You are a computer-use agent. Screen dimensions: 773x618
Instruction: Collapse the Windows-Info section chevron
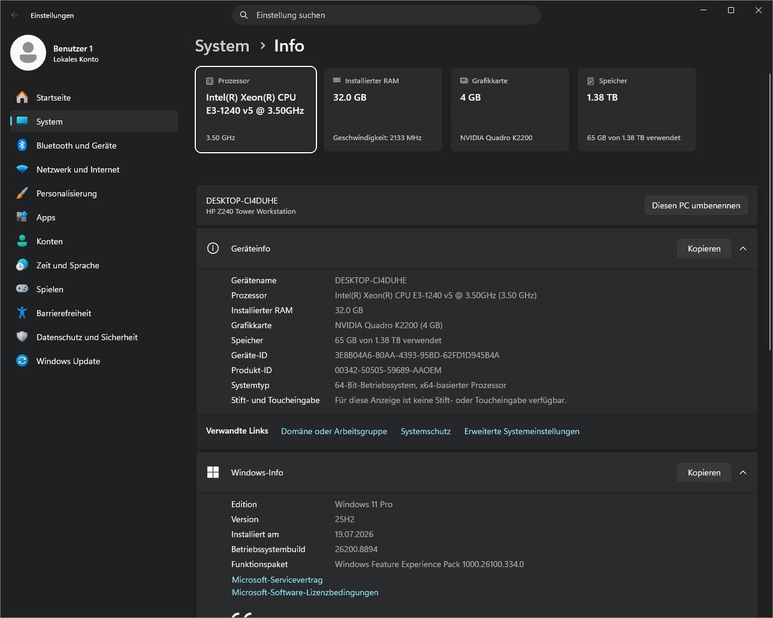coord(743,472)
